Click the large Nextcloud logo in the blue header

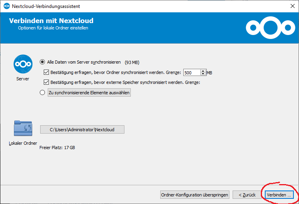(270, 28)
